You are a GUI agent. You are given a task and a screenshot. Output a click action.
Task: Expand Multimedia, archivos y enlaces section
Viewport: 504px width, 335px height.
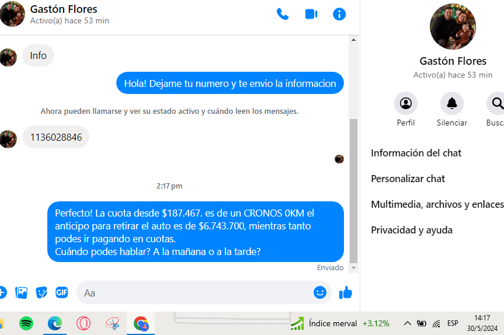click(436, 204)
